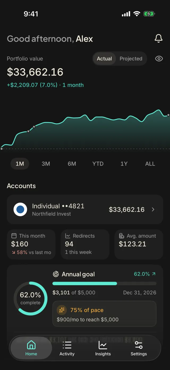Image resolution: width=170 pixels, height=370 pixels.
Task: Click the battery icon in status bar
Action: click(x=150, y=14)
